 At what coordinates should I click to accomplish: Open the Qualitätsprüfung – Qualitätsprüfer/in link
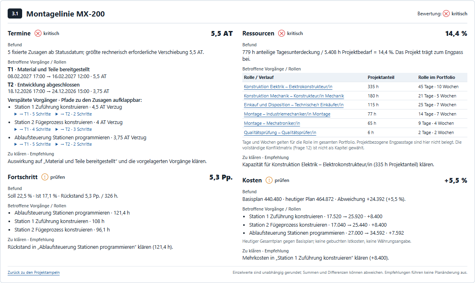pyautogui.click(x=280, y=133)
